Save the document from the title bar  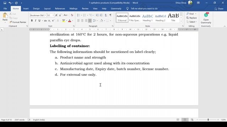point(5,3)
